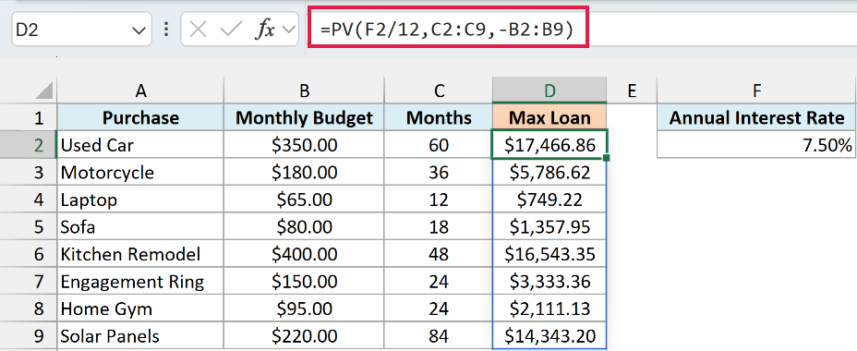Select column E header

click(x=632, y=91)
